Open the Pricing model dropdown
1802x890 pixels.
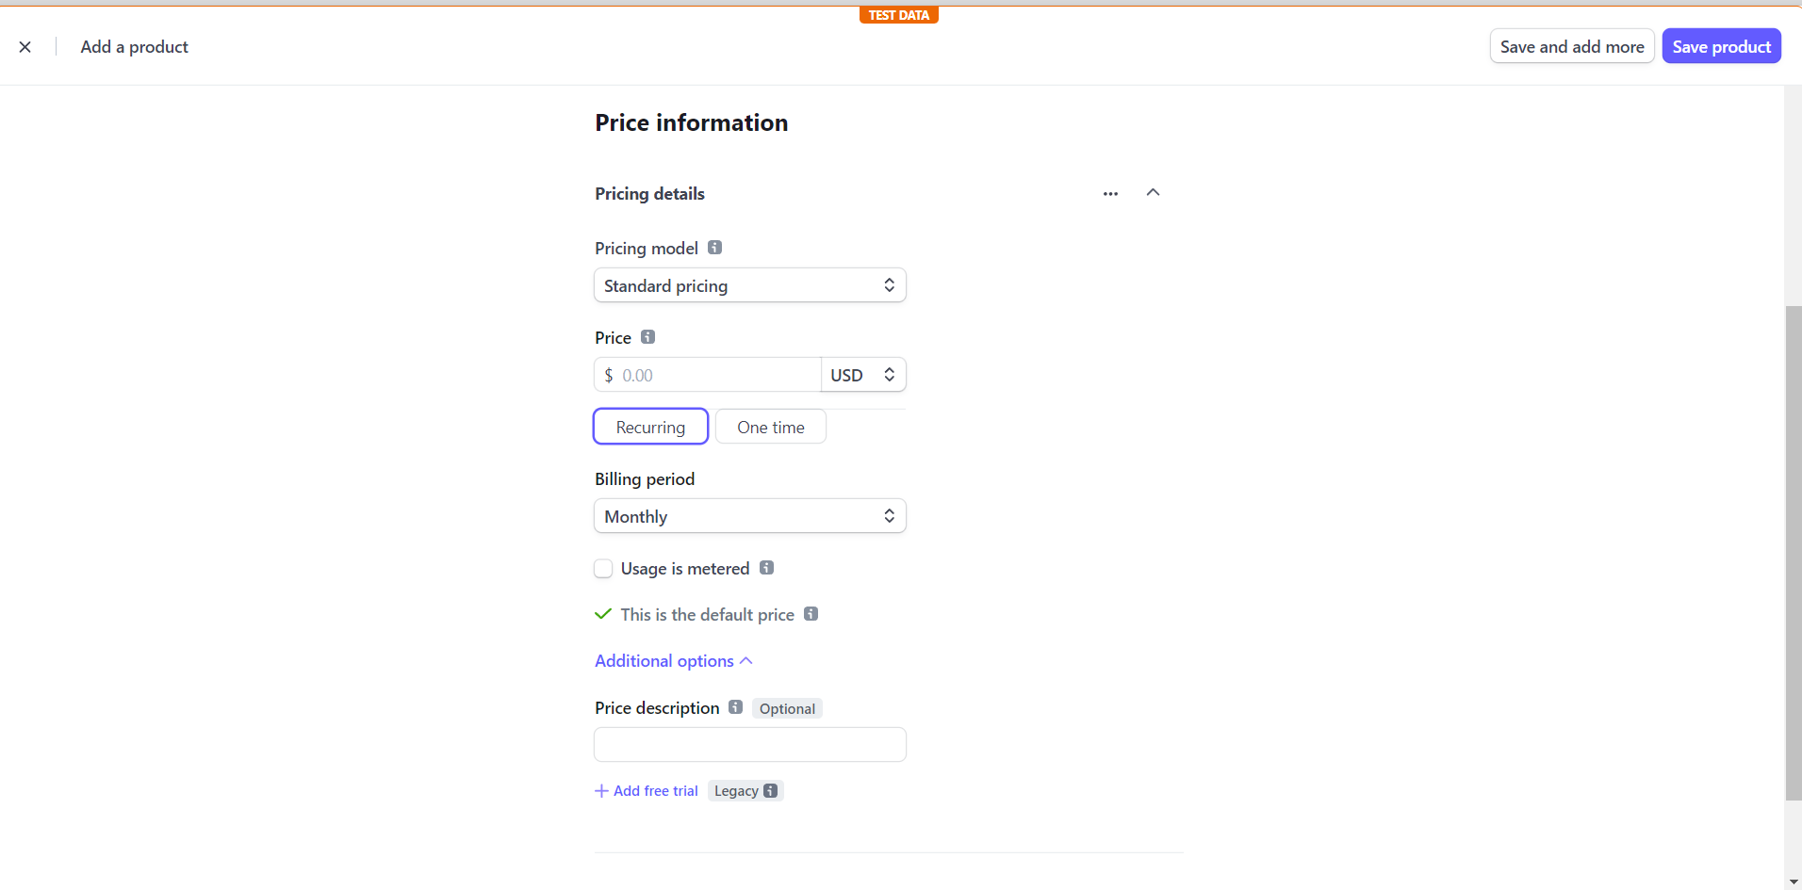[749, 285]
